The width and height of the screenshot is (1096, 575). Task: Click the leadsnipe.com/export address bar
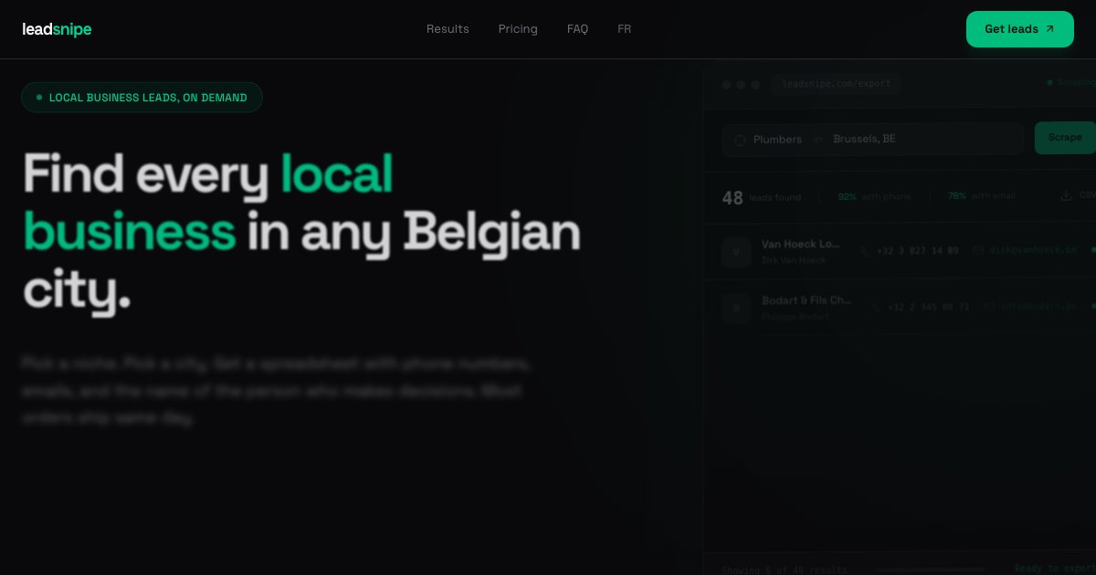[x=837, y=84]
